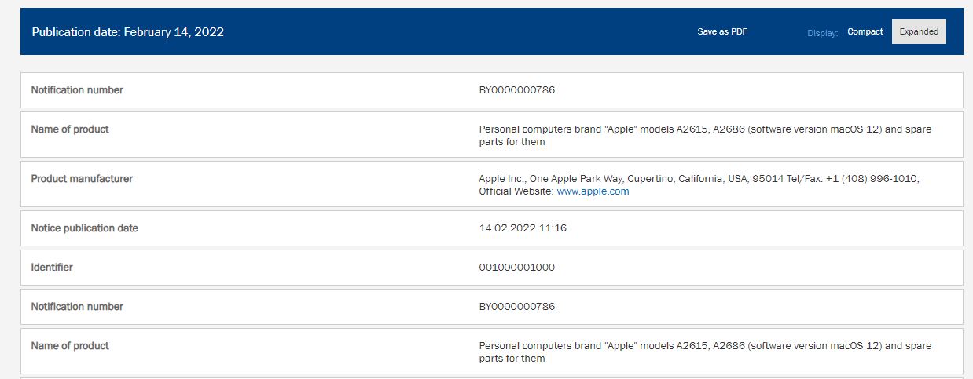
Task: Click the Product manufacturer label
Action: (x=82, y=179)
